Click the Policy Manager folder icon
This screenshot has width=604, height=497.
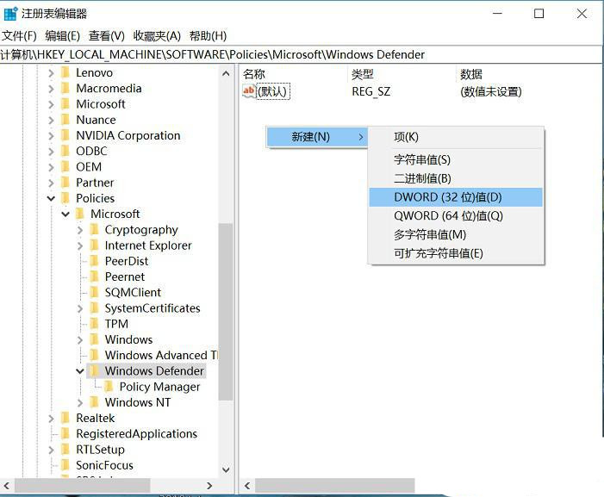(109, 387)
